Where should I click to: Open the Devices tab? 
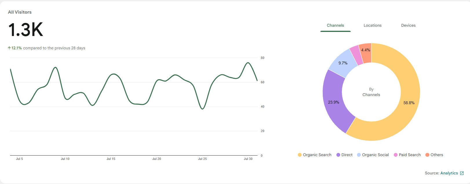coord(408,26)
